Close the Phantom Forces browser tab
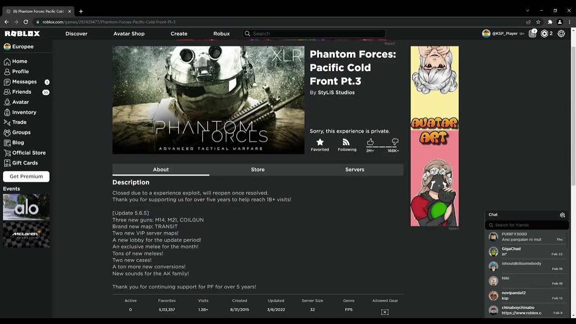576x324 pixels. [70, 11]
